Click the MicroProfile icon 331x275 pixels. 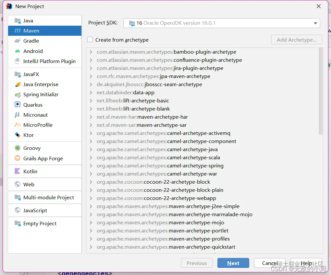18,125
